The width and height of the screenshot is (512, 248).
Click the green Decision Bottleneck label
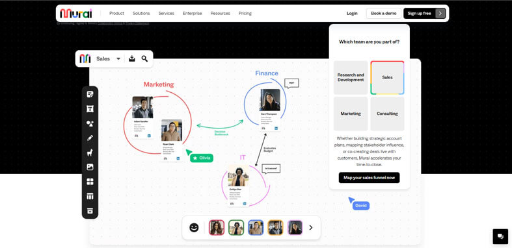pos(221,133)
